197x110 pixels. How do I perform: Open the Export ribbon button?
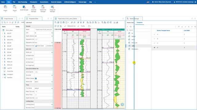tap(15, 9)
